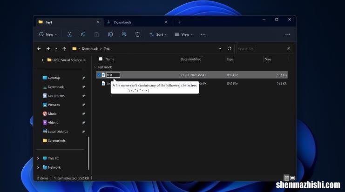Screen dimensions: 345x192
Task: Unpin Desktop from quick access
Action: (x=84, y=78)
